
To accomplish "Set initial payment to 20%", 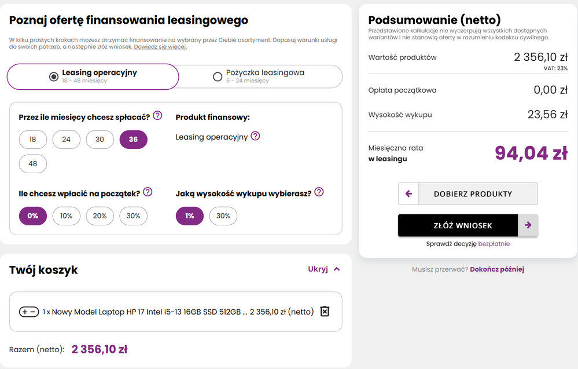I will point(100,216).
